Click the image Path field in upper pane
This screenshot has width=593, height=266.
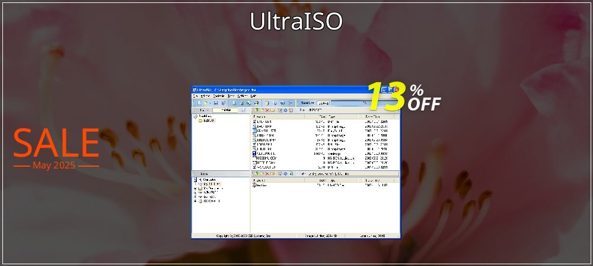point(353,110)
